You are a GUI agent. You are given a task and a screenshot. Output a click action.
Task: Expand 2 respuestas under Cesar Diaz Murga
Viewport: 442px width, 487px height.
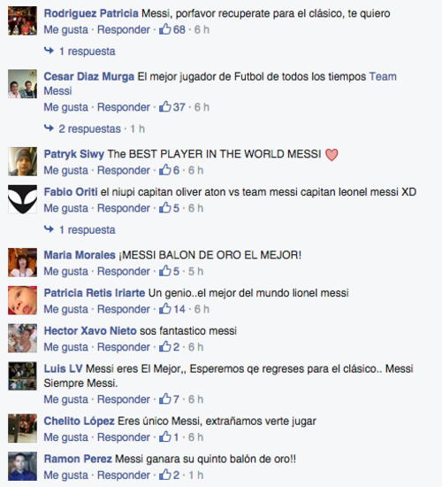89,128
